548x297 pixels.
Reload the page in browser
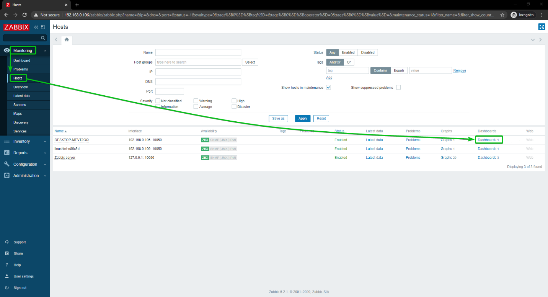click(25, 15)
